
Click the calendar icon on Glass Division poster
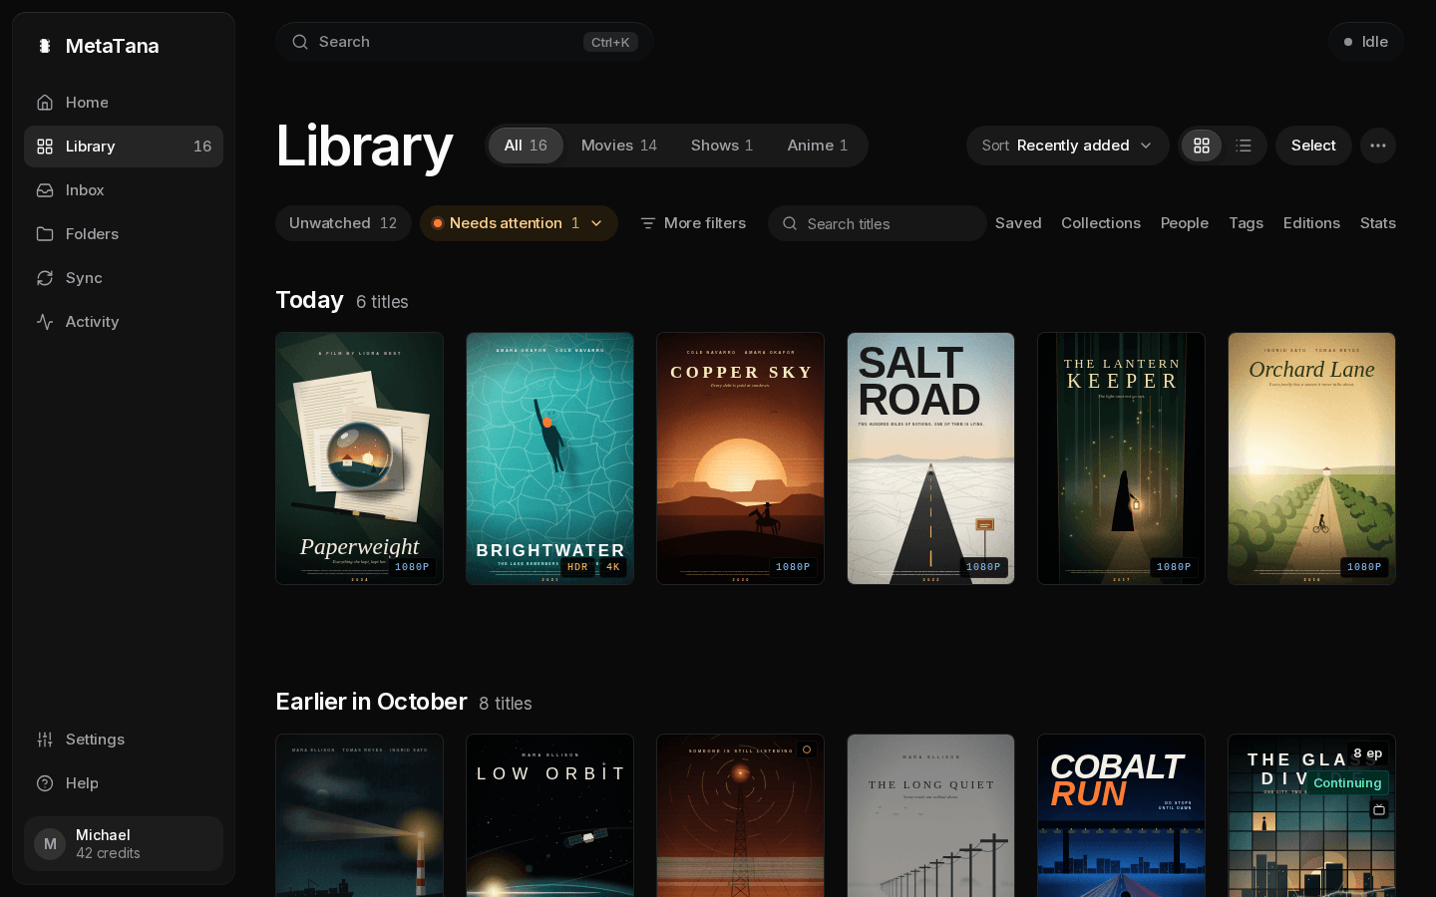pyautogui.click(x=1379, y=809)
